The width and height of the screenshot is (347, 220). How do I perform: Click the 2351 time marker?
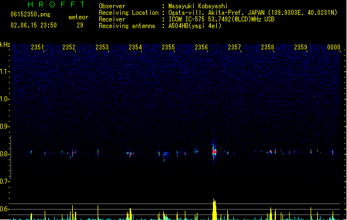(x=38, y=47)
